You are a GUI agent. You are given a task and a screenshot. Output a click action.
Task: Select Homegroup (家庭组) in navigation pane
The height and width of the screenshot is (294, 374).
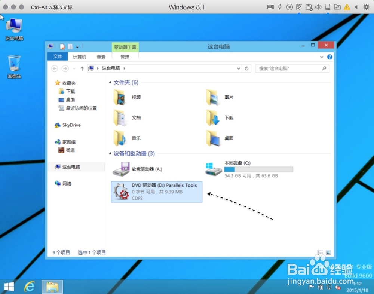click(65, 142)
